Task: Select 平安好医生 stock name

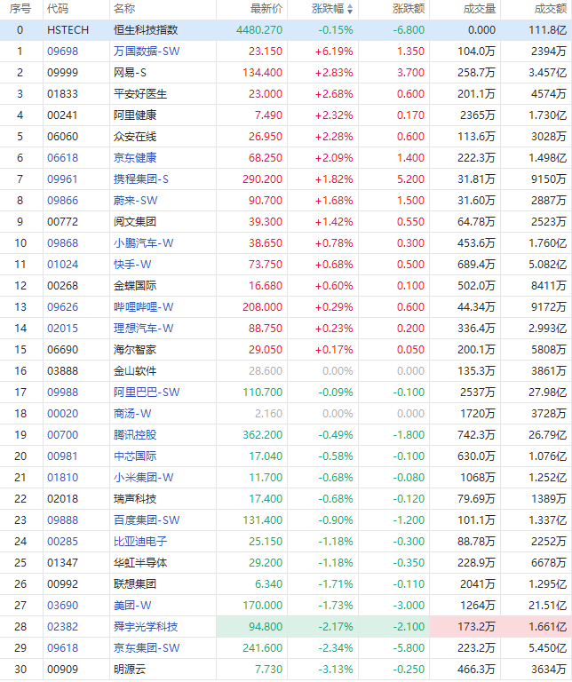Action: (140, 94)
